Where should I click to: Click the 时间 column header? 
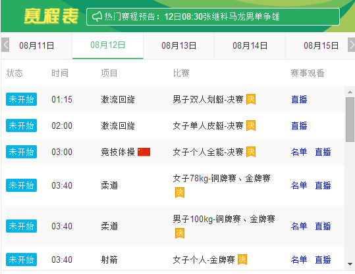(x=60, y=73)
